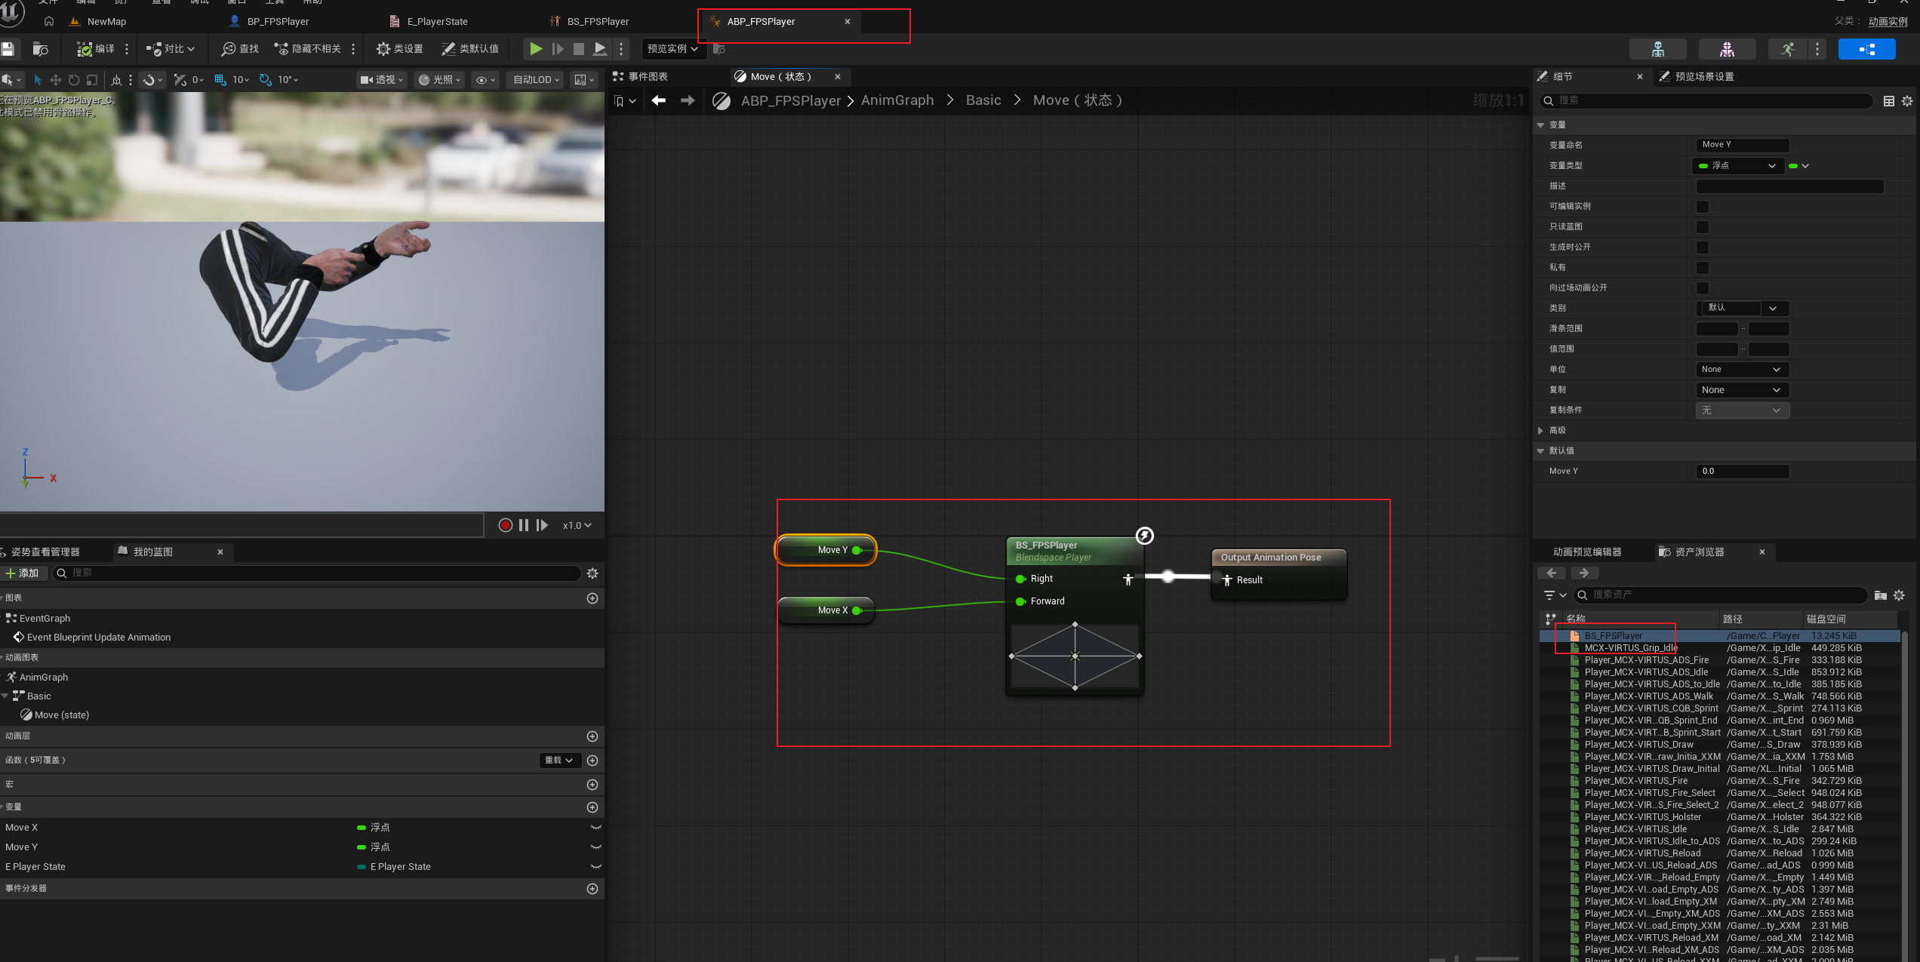Open viewport Lit (光照) mode dropdown
This screenshot has width=1920, height=962.
[439, 79]
